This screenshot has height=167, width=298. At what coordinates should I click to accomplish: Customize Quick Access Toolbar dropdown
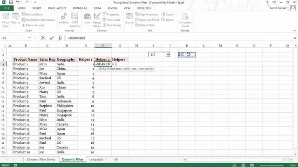click(x=35, y=2)
